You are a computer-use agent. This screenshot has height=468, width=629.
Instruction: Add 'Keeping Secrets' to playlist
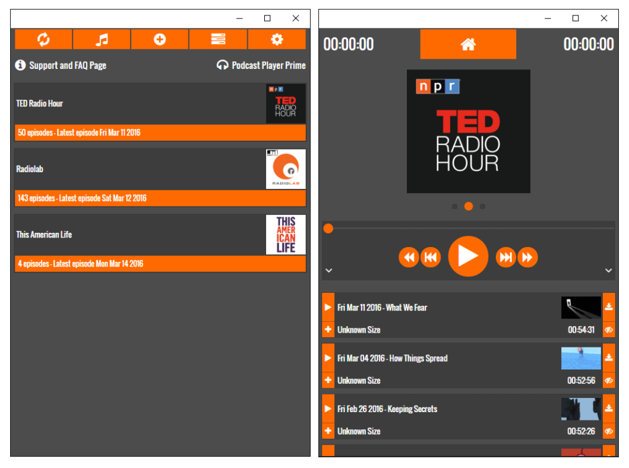pyautogui.click(x=328, y=431)
